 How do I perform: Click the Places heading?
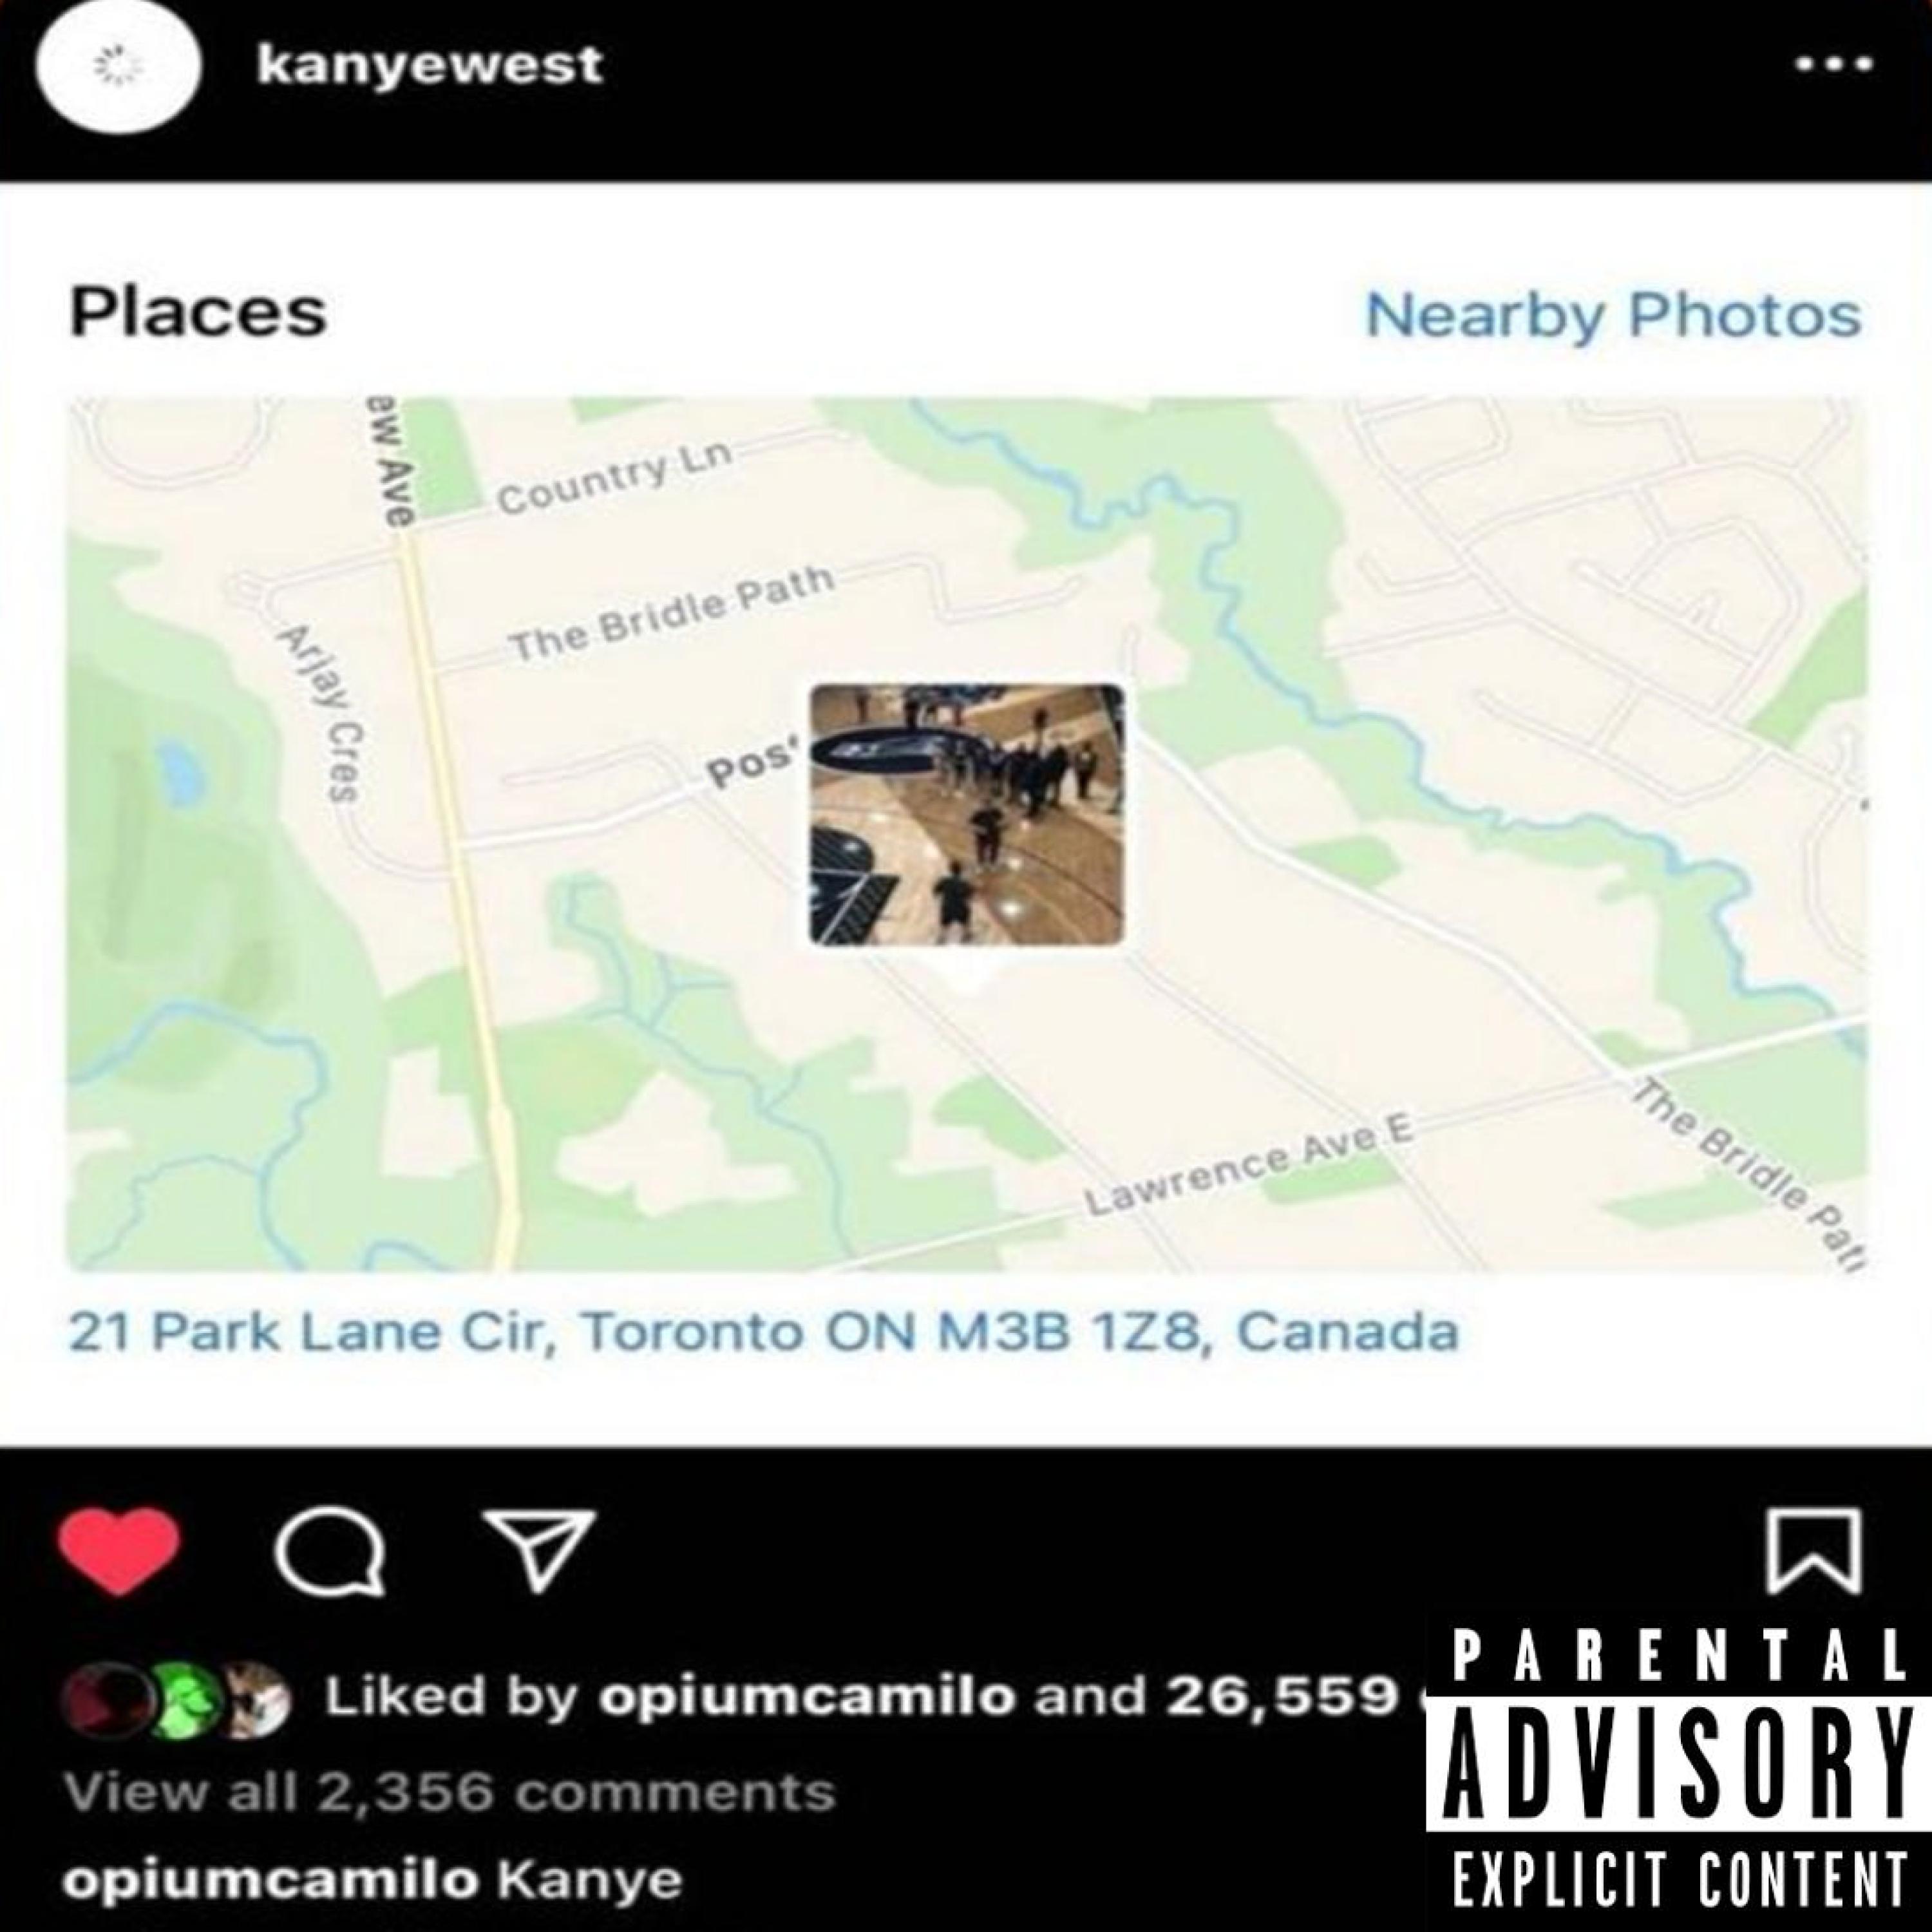(198, 313)
